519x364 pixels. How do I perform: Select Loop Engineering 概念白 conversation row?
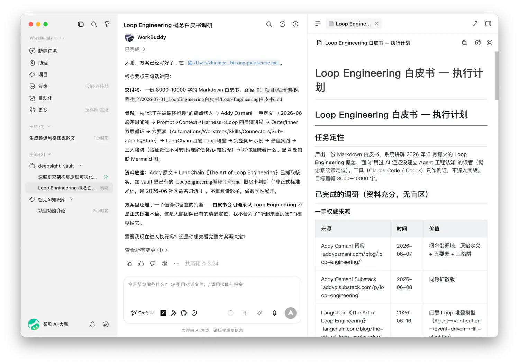pyautogui.click(x=69, y=188)
